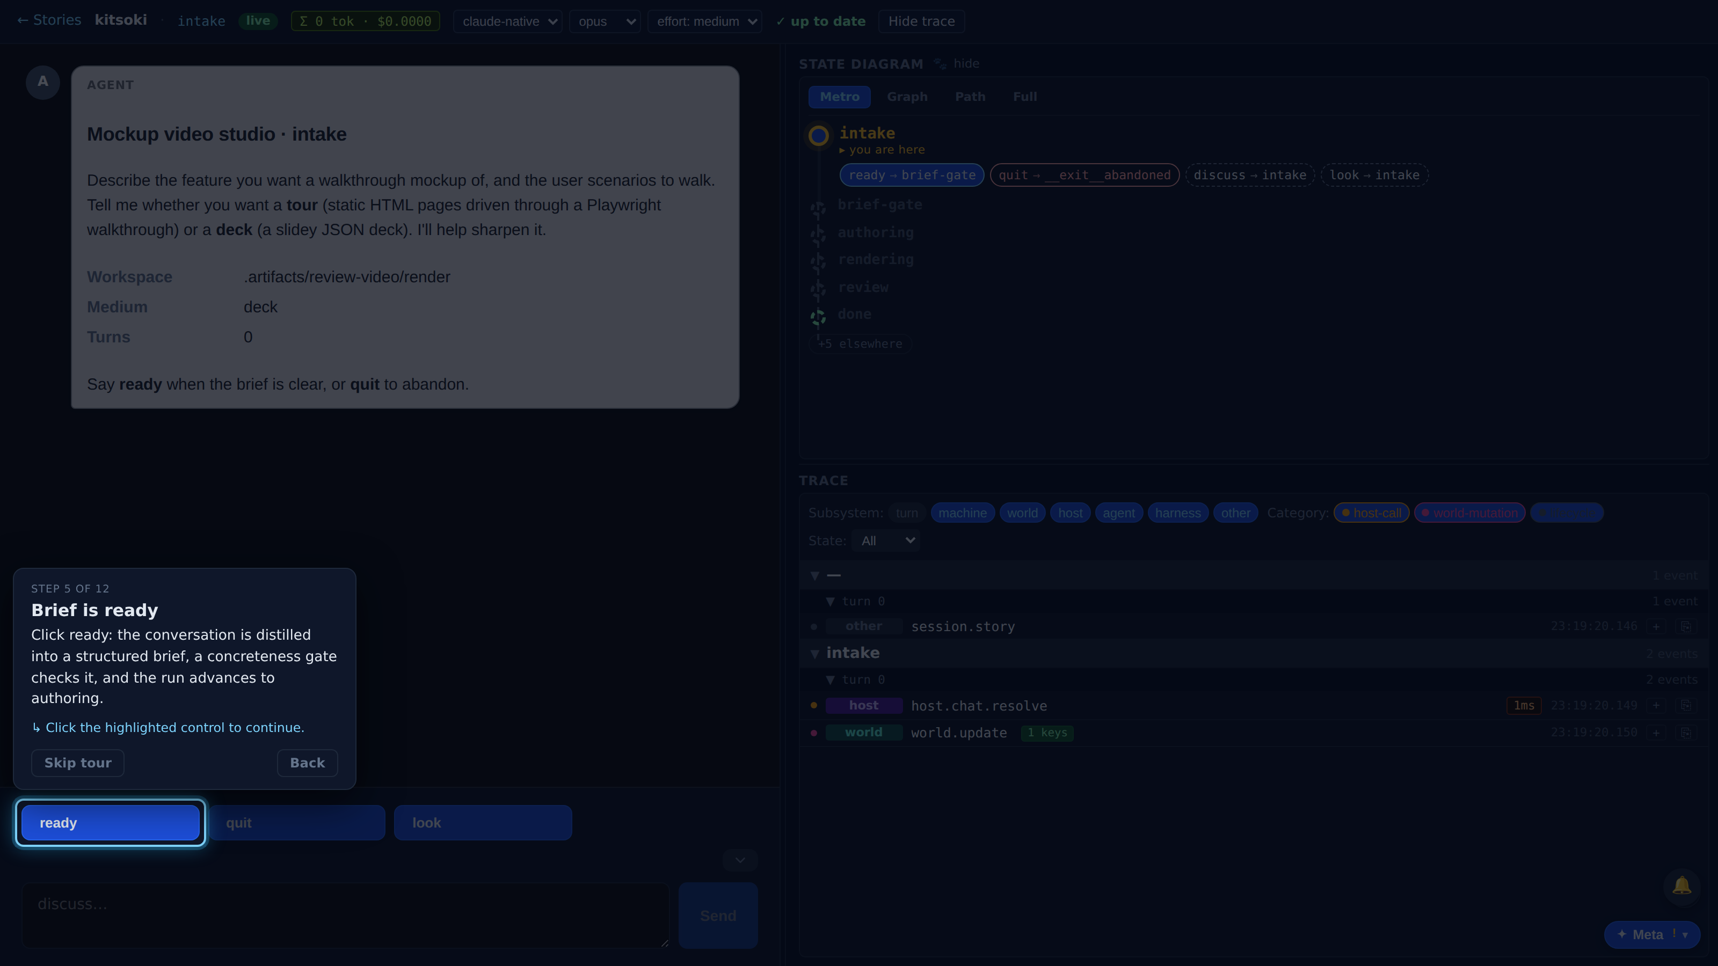Click the plus icon on world.update row
This screenshot has height=966, width=1718.
[1656, 733]
